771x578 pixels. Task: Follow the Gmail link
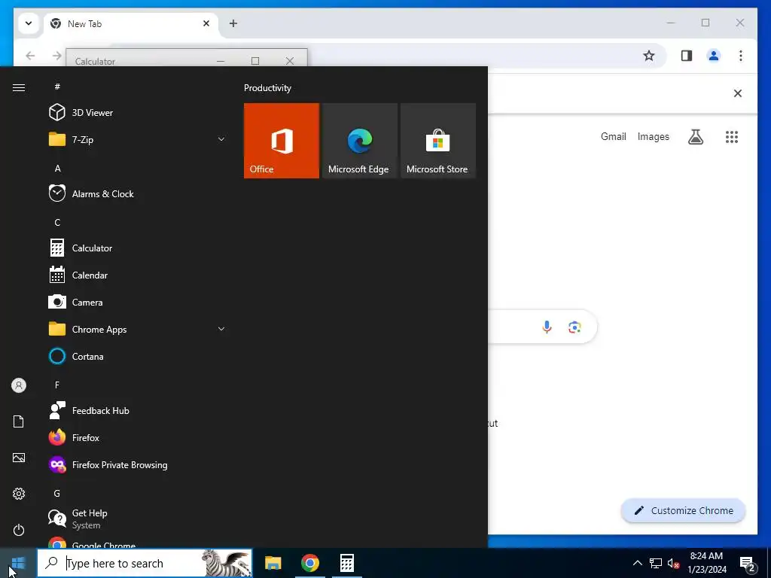click(x=613, y=137)
